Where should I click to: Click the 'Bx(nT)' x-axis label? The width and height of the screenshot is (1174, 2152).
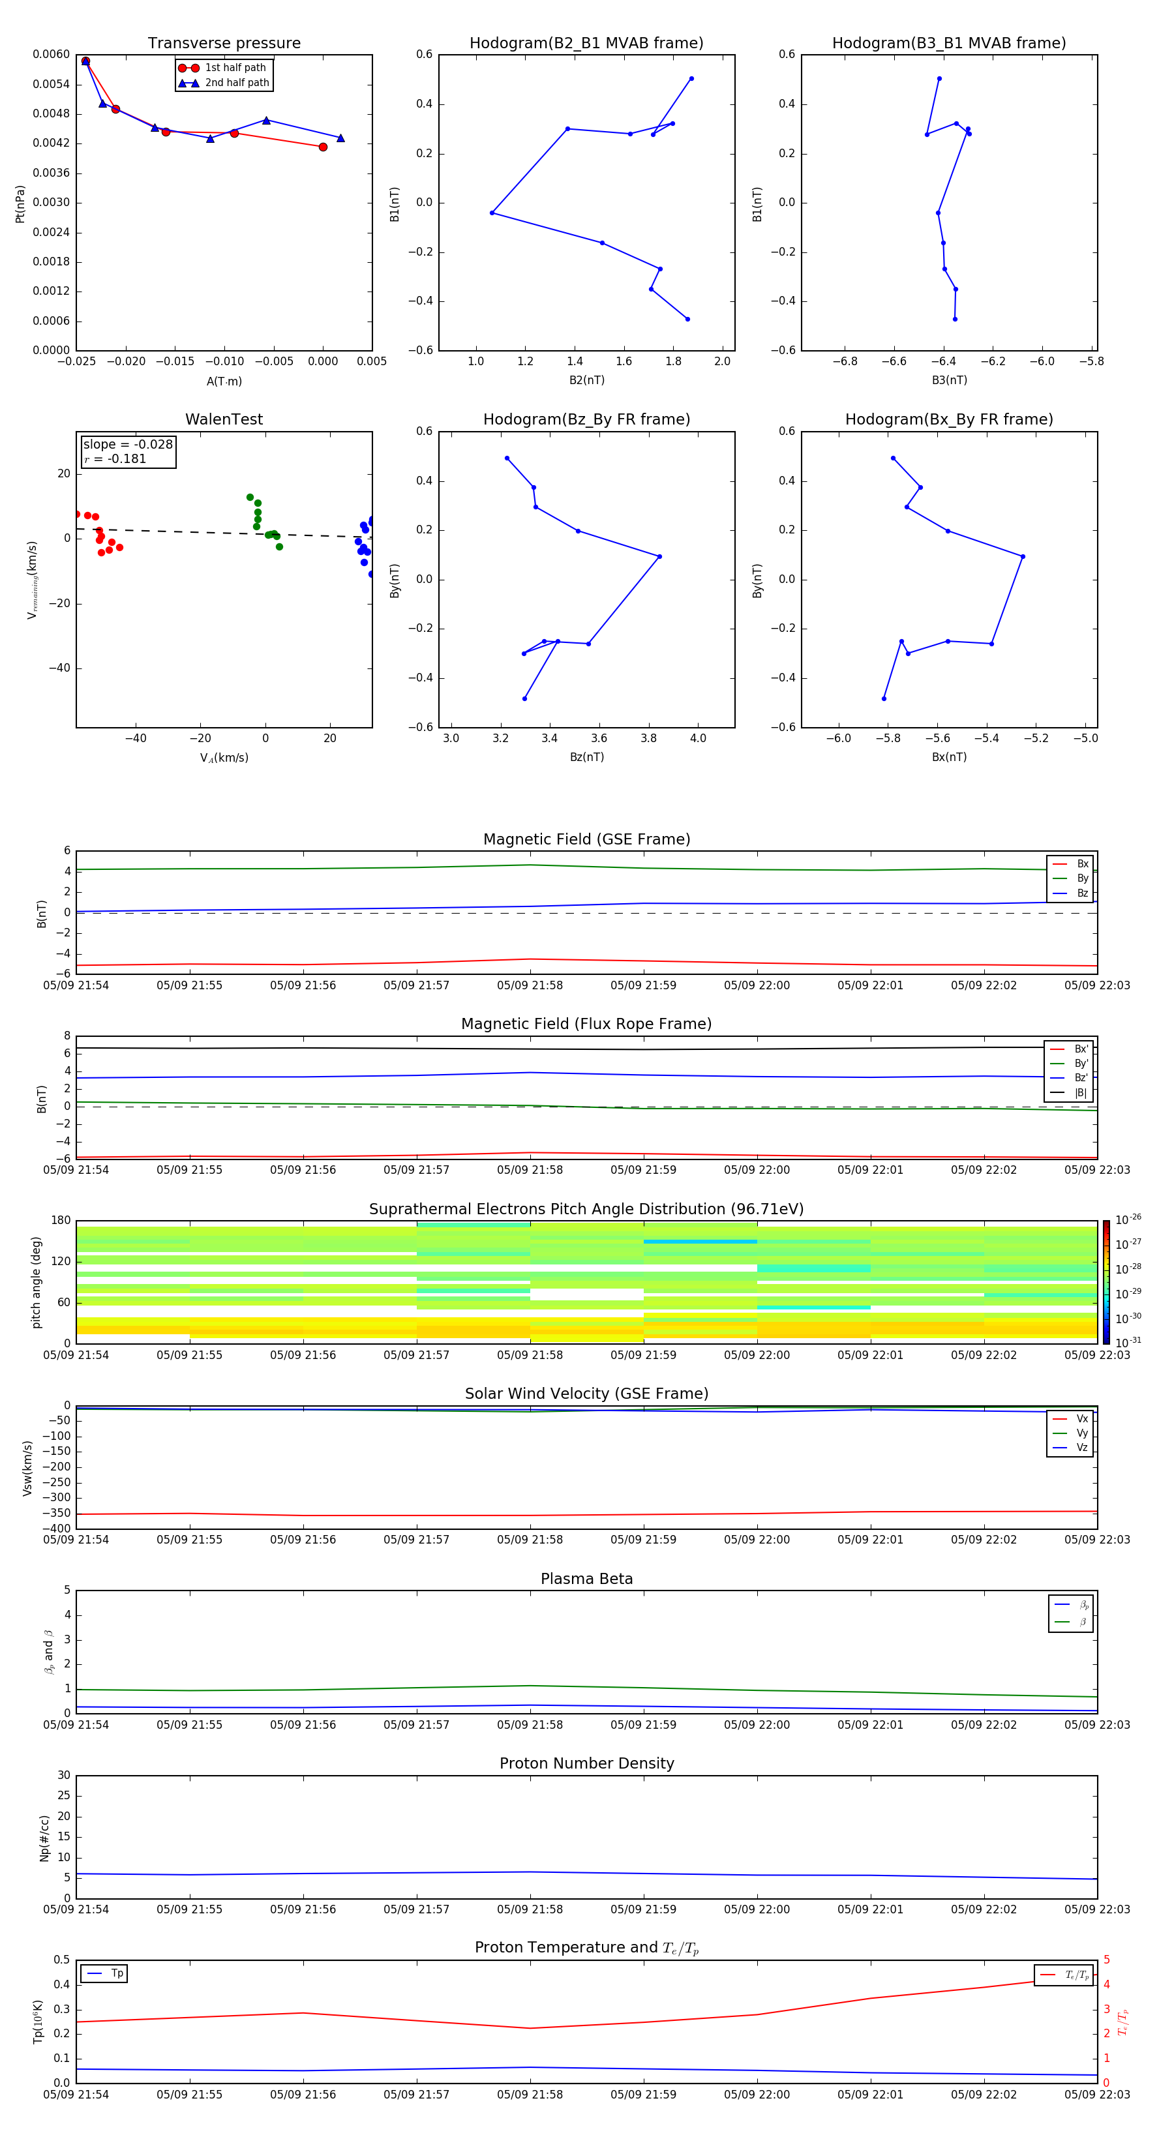pyautogui.click(x=949, y=757)
